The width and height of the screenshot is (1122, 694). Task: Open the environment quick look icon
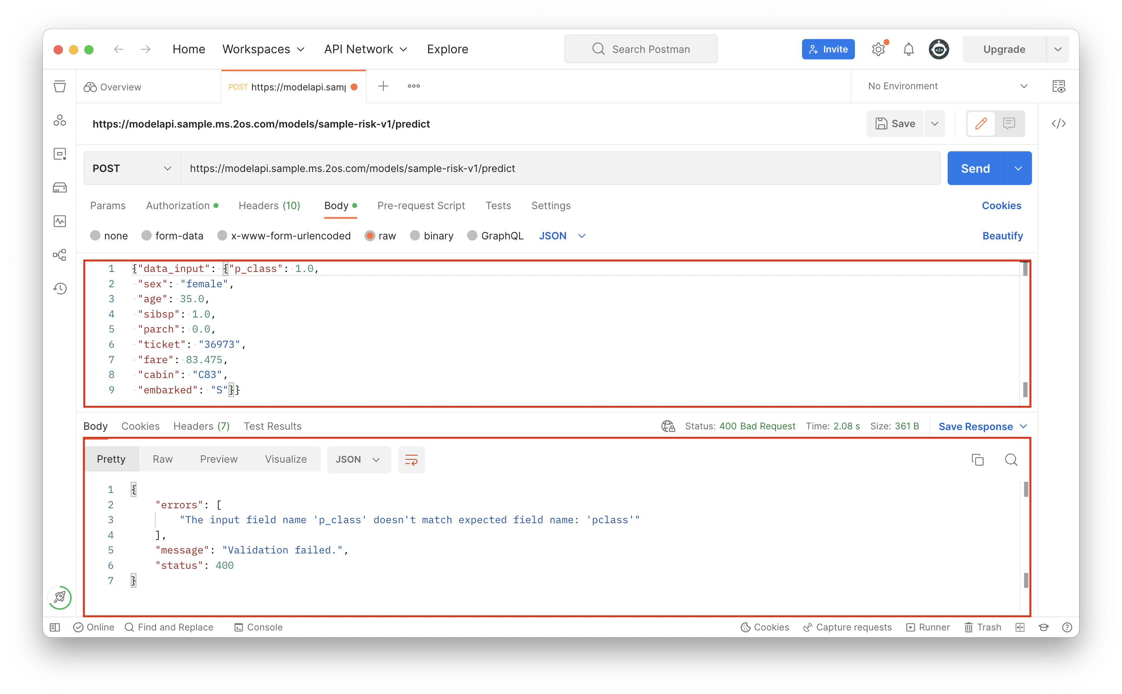coord(1059,86)
